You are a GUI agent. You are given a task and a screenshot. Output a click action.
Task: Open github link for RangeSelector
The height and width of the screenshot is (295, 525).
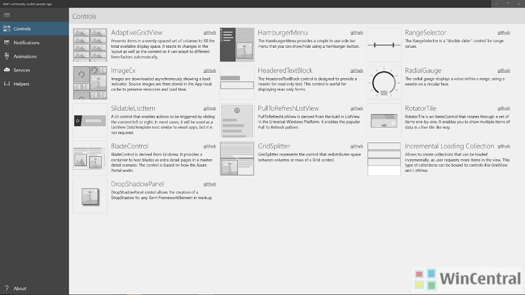[503, 32]
